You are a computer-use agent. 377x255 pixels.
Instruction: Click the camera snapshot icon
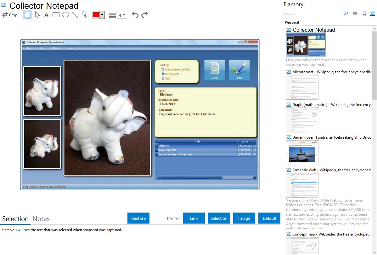click(x=355, y=14)
